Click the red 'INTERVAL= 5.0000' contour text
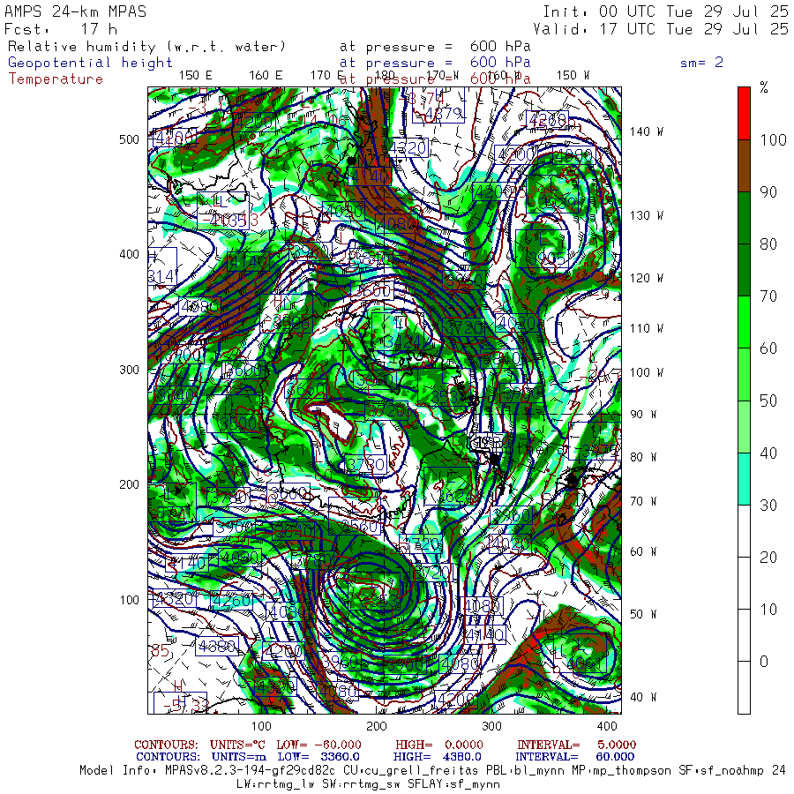This screenshot has height=794, width=794. point(576,745)
